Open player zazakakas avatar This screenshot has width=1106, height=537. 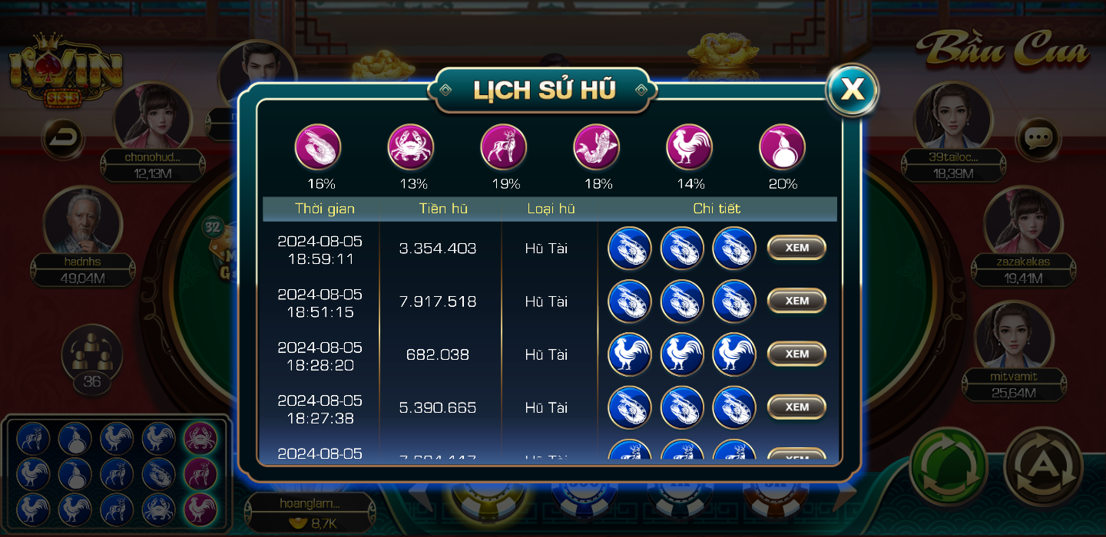(x=1023, y=222)
